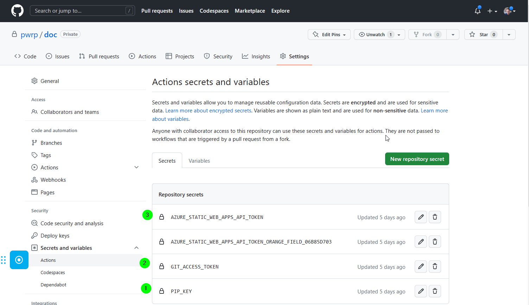This screenshot has height=305, width=529.
Task: Open the GitHub home logo
Action: pos(17,11)
